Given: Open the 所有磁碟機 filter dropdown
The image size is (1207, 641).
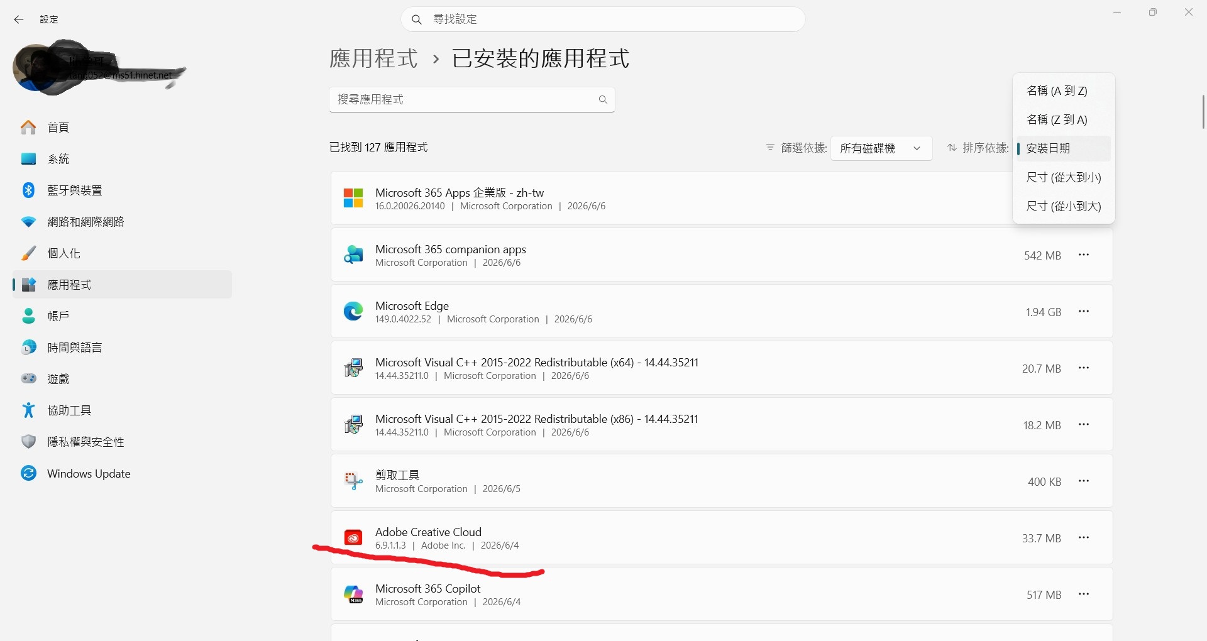Looking at the screenshot, I should 881,148.
